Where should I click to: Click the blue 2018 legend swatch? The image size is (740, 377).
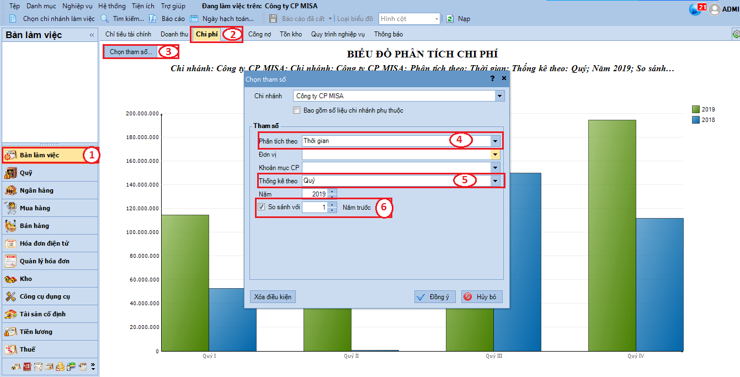coord(695,120)
